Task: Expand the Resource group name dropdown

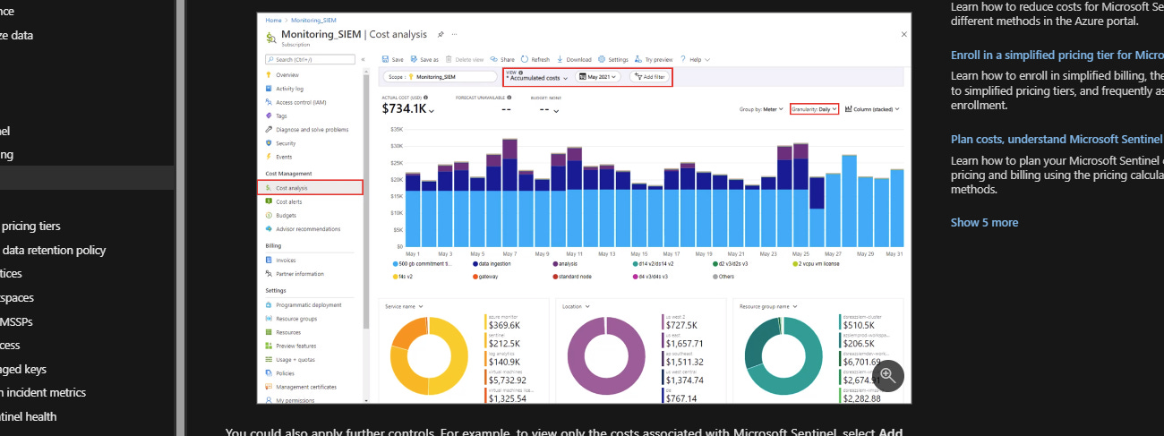Action: tap(770, 306)
